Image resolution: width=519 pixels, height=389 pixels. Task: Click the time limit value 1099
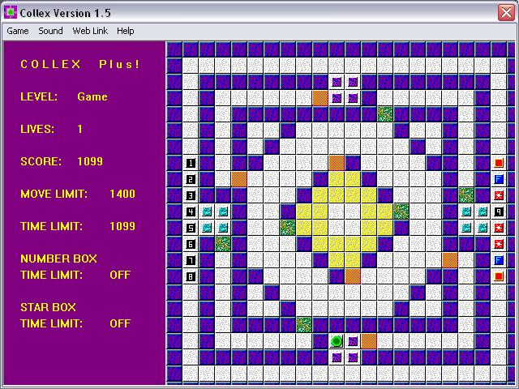point(122,226)
